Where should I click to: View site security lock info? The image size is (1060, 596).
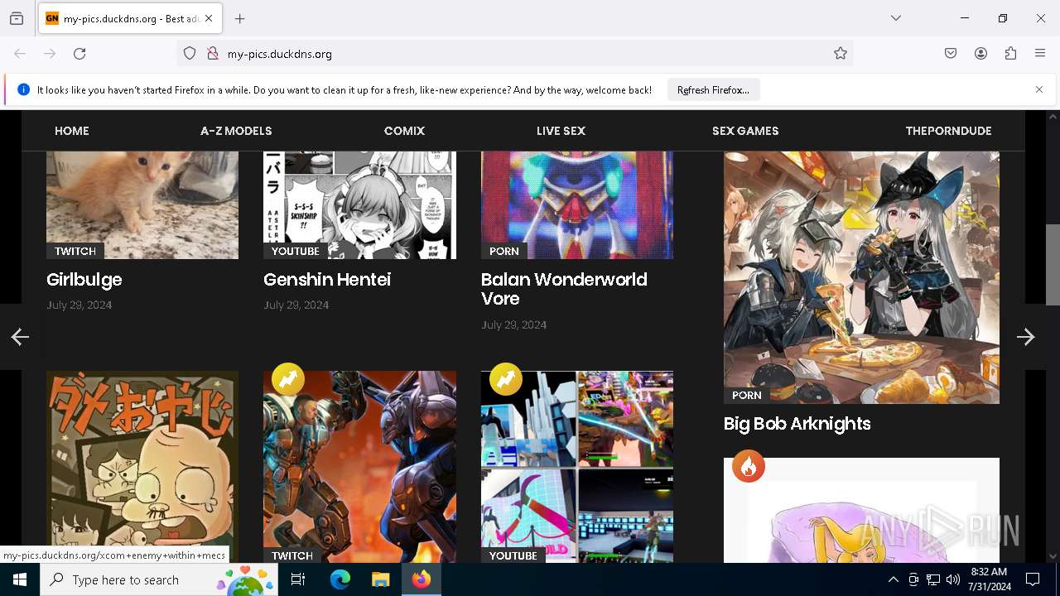pyautogui.click(x=213, y=54)
